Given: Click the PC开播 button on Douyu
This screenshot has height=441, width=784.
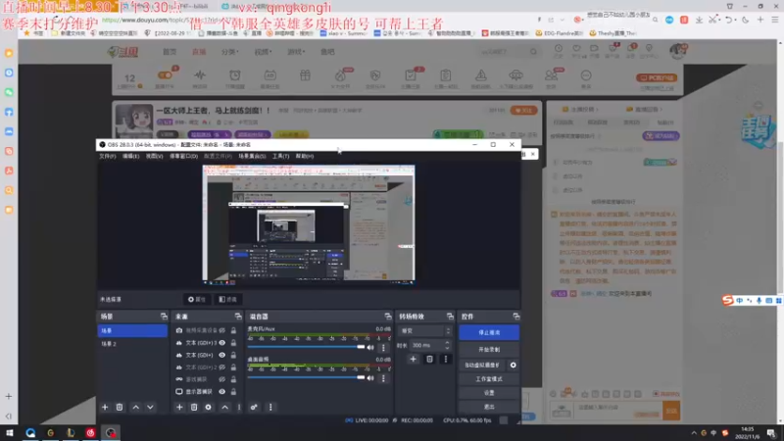Looking at the screenshot, I should point(657,77).
